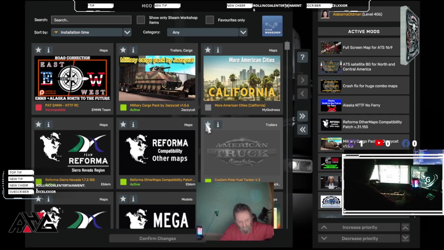Toggle green active box of Military Cargo Pack

click(123, 107)
